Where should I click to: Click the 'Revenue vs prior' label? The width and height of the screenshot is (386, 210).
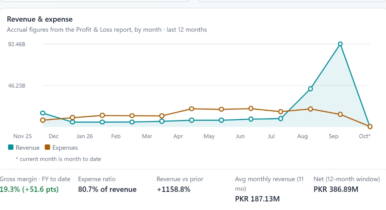click(x=180, y=179)
